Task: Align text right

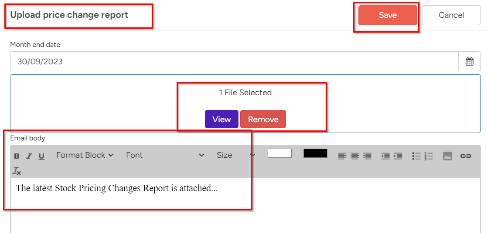Action: pyautogui.click(x=368, y=156)
